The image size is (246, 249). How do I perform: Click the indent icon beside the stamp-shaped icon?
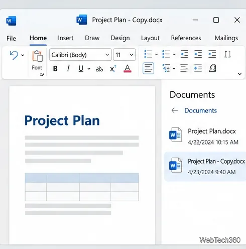pyautogui.click(x=198, y=68)
